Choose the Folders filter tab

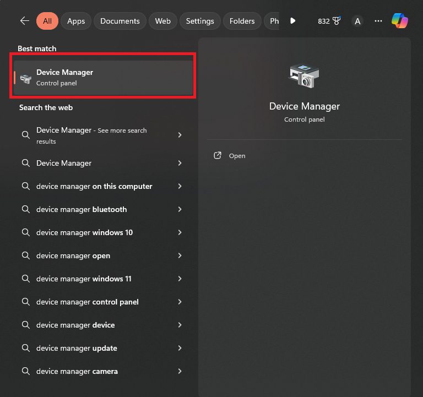pyautogui.click(x=242, y=21)
